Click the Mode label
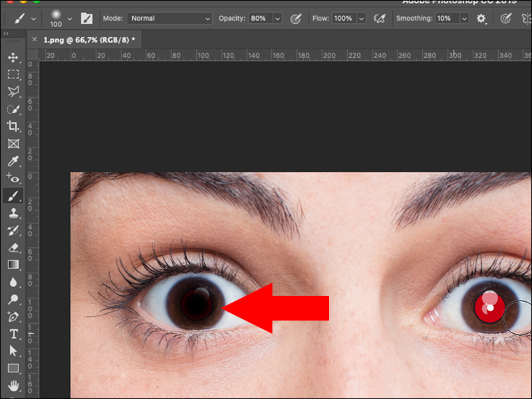Viewport: 532px width, 399px height. coord(113,19)
